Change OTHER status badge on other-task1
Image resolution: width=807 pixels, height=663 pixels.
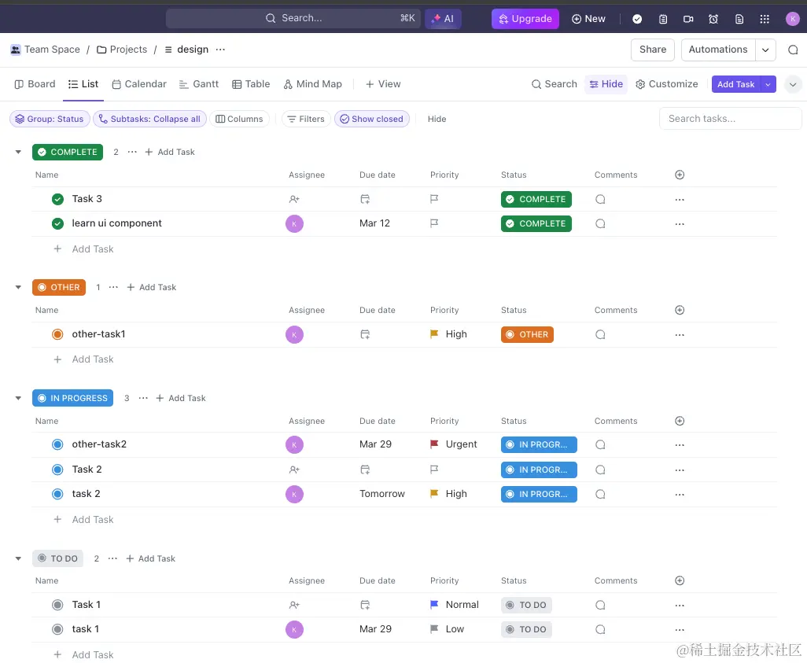[x=527, y=334]
